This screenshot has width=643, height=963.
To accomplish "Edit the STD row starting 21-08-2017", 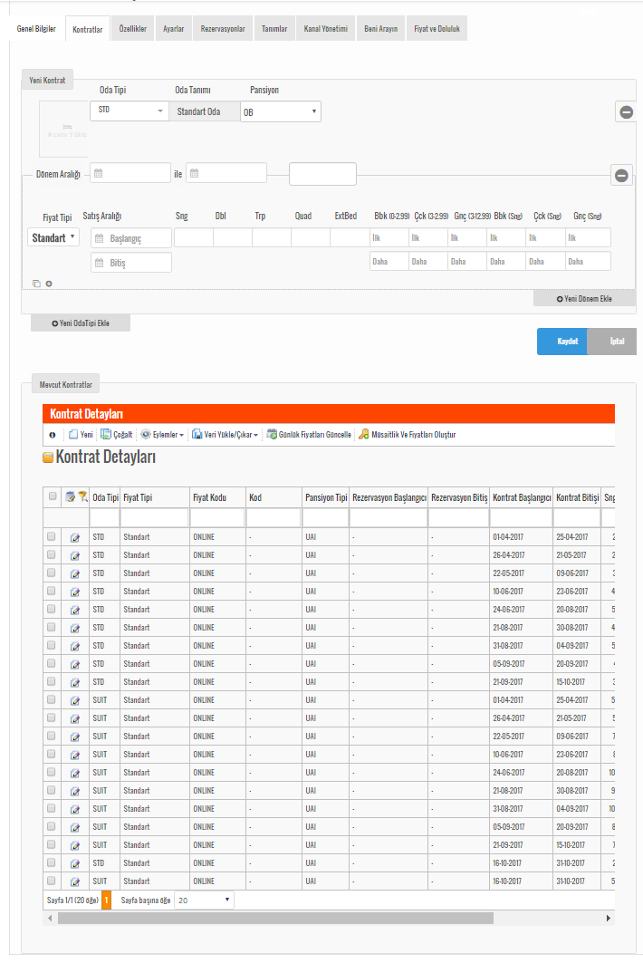I will coord(75,629).
